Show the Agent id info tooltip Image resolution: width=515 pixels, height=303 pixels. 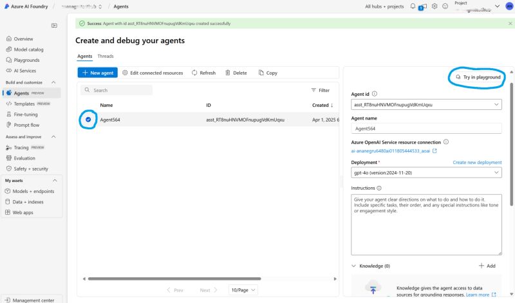375,94
